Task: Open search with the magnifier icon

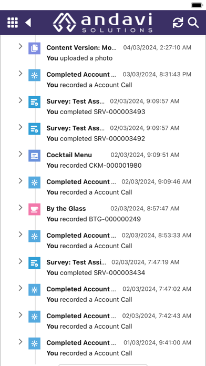Action: click(193, 23)
